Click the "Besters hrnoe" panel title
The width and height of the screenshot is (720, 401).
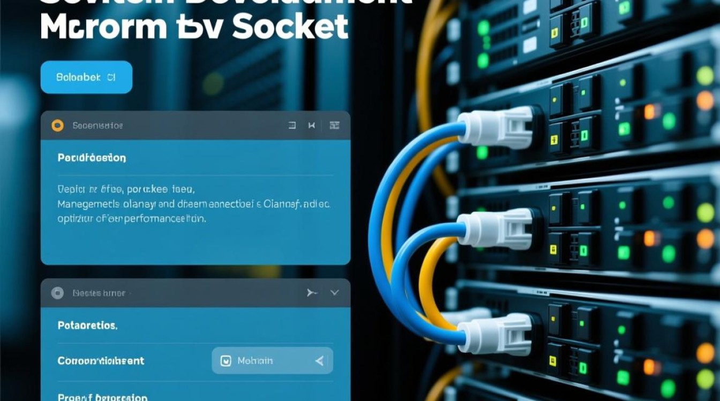click(99, 293)
